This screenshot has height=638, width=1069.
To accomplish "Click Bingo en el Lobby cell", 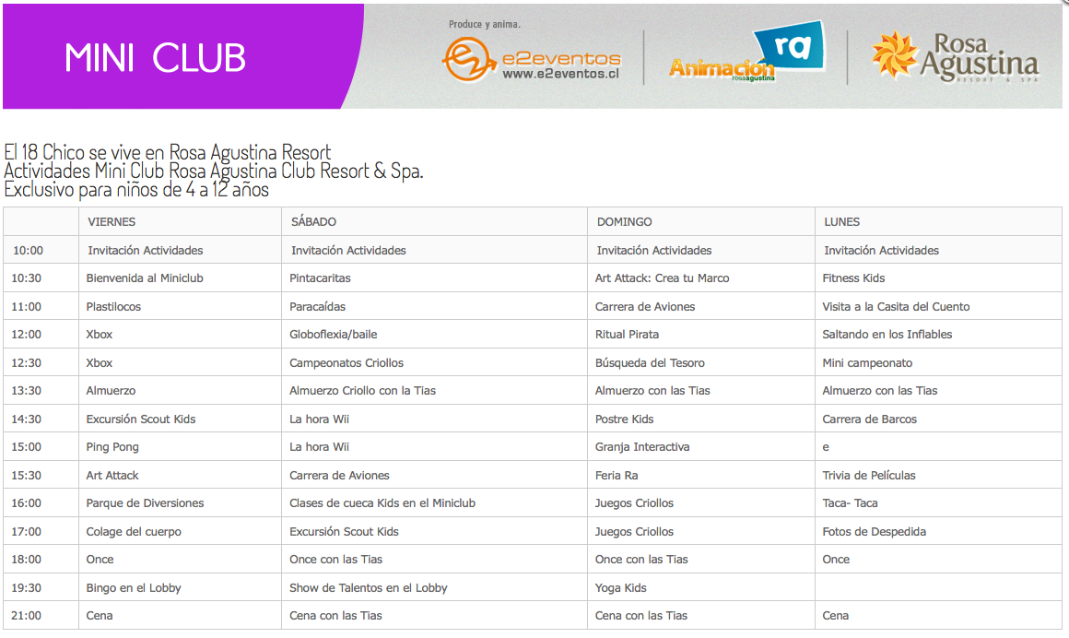I will point(134,588).
